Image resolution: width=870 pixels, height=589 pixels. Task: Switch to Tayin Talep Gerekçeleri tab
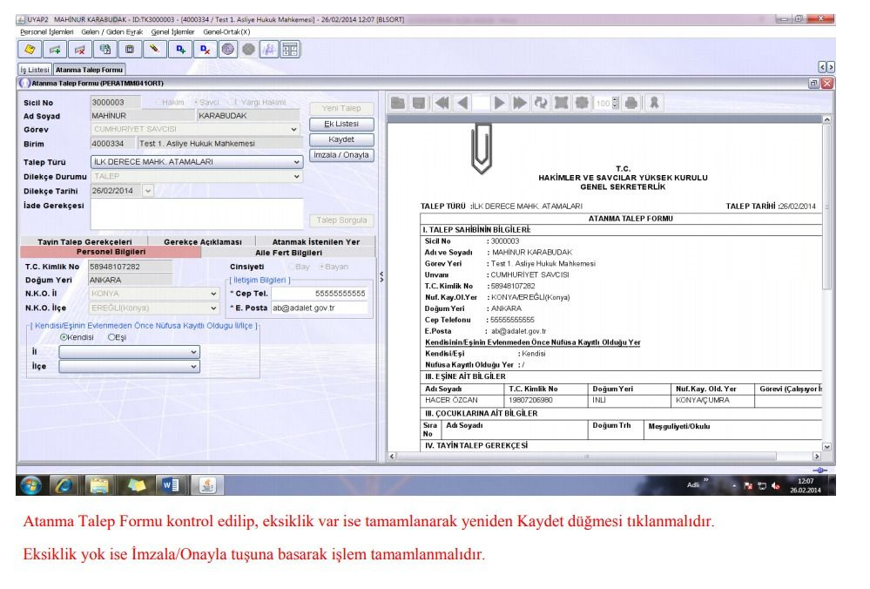click(84, 241)
